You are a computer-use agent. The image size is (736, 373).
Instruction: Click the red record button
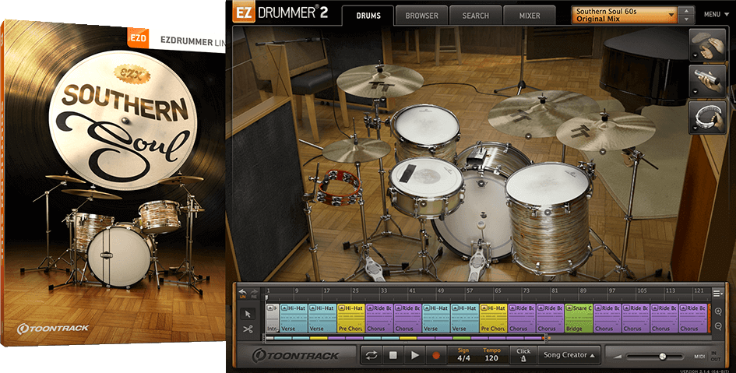(x=436, y=356)
